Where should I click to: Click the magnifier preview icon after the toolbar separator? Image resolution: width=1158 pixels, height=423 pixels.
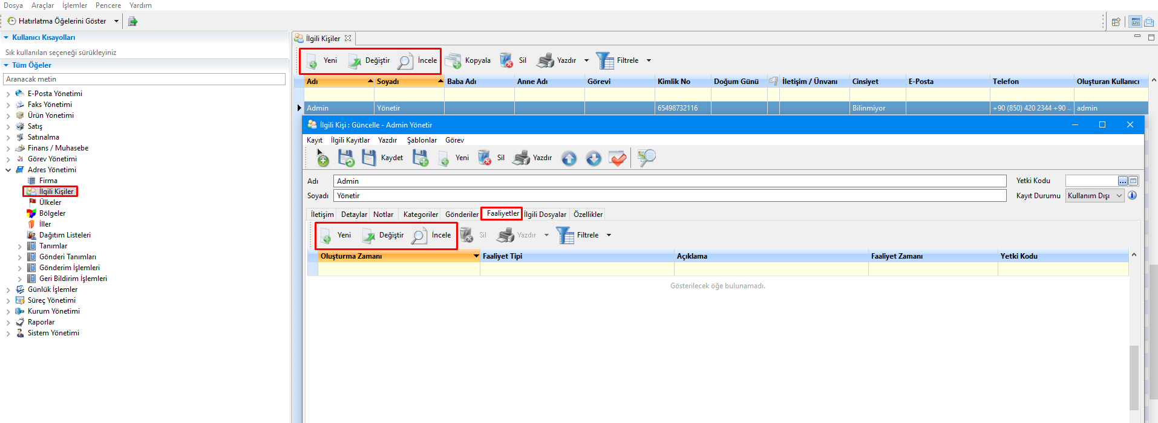(x=646, y=158)
